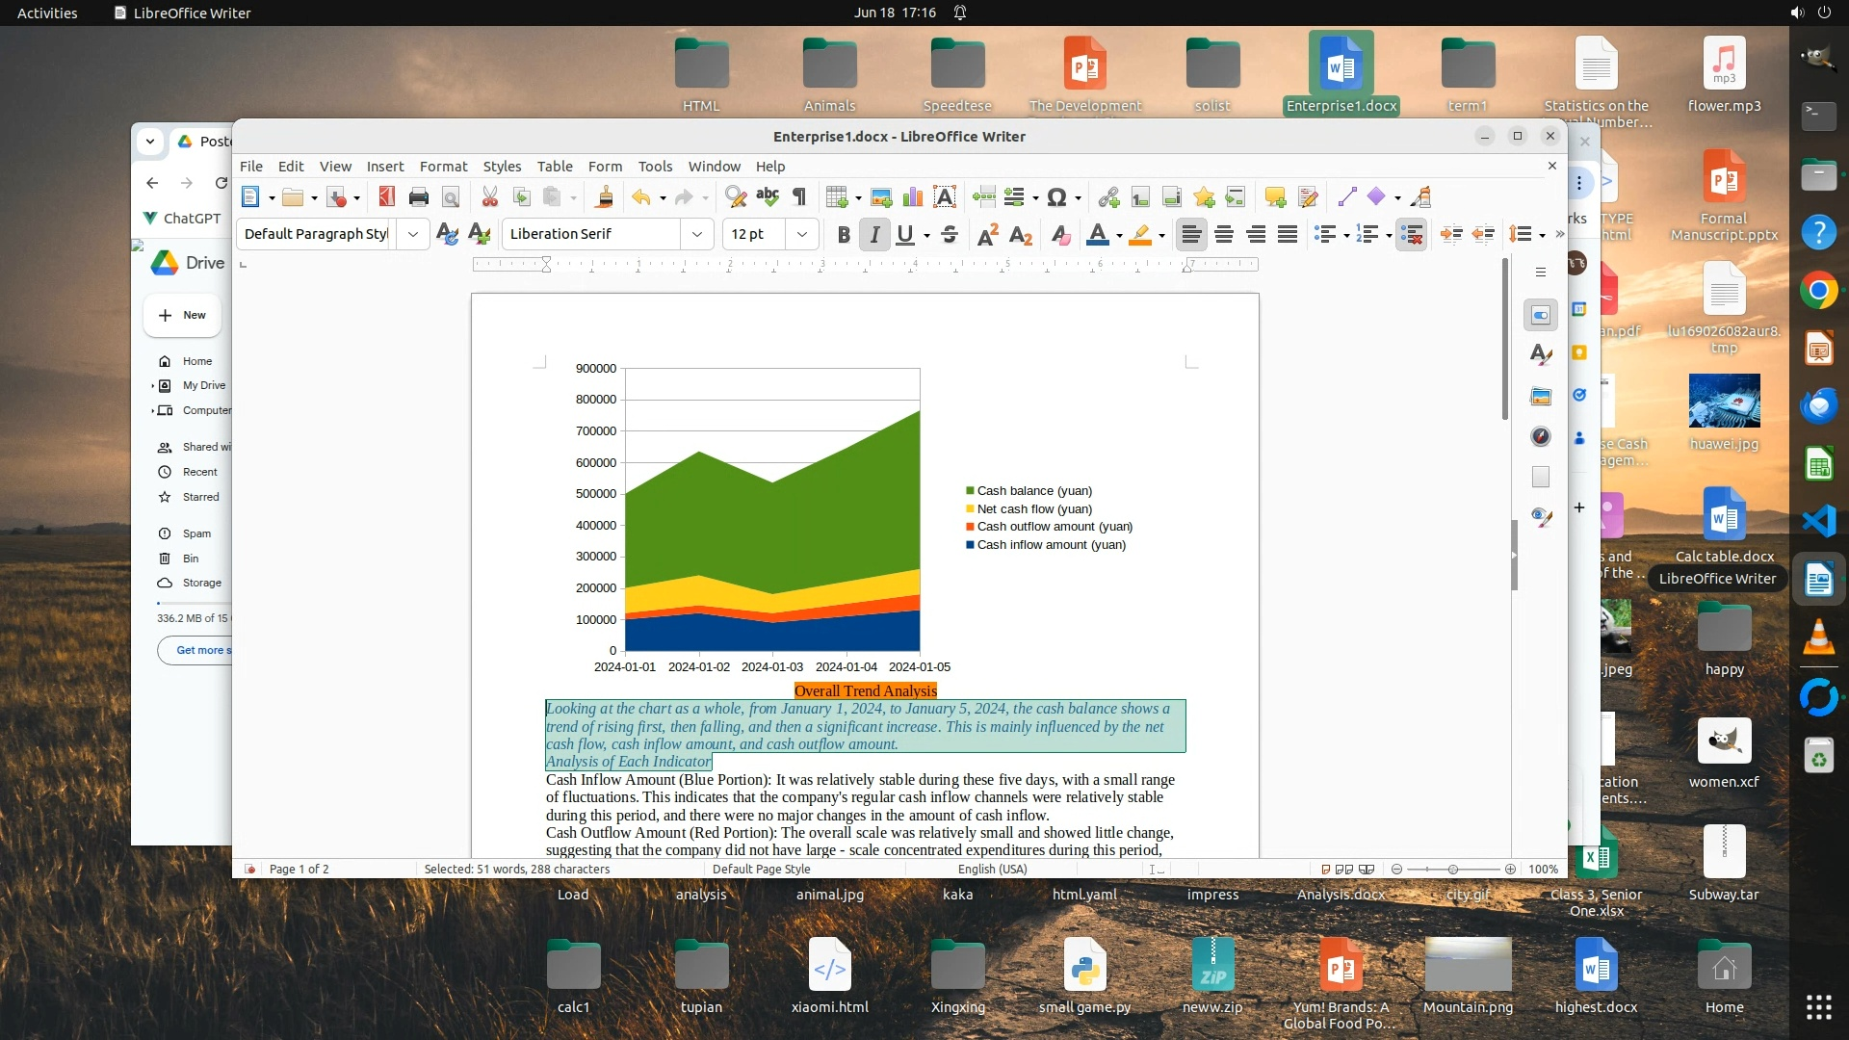Toggle Bold formatting button

844,234
